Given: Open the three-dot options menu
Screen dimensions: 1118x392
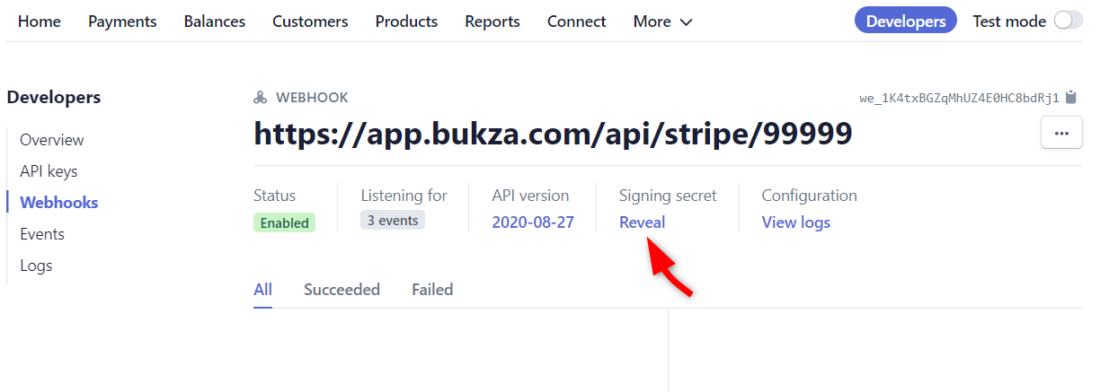Looking at the screenshot, I should click(x=1061, y=133).
